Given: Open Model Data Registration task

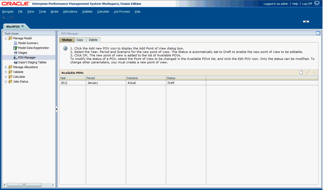Looking at the screenshot, I should [34, 48].
